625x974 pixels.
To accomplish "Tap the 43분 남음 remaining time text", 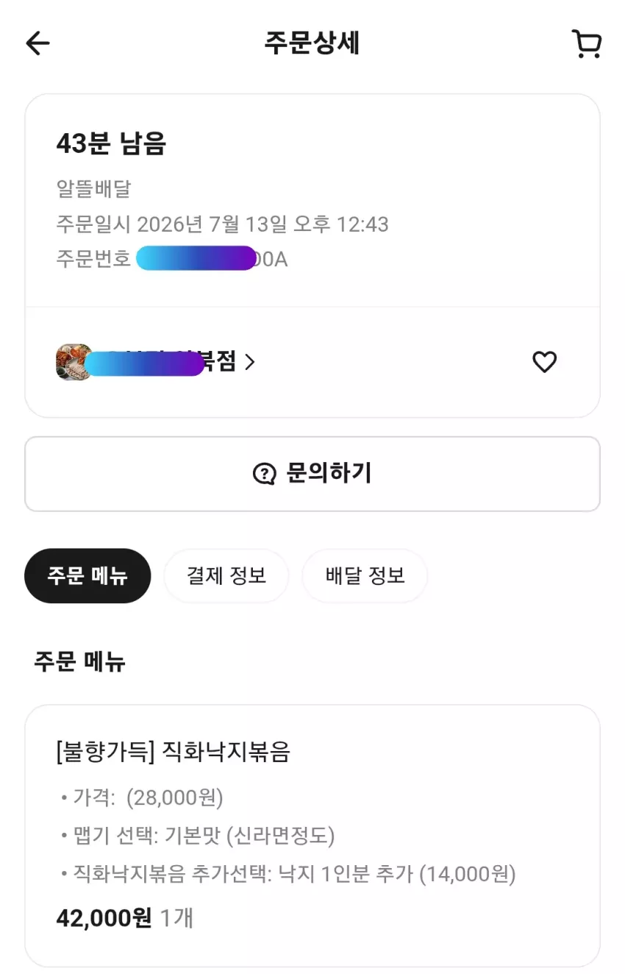I will point(111,143).
